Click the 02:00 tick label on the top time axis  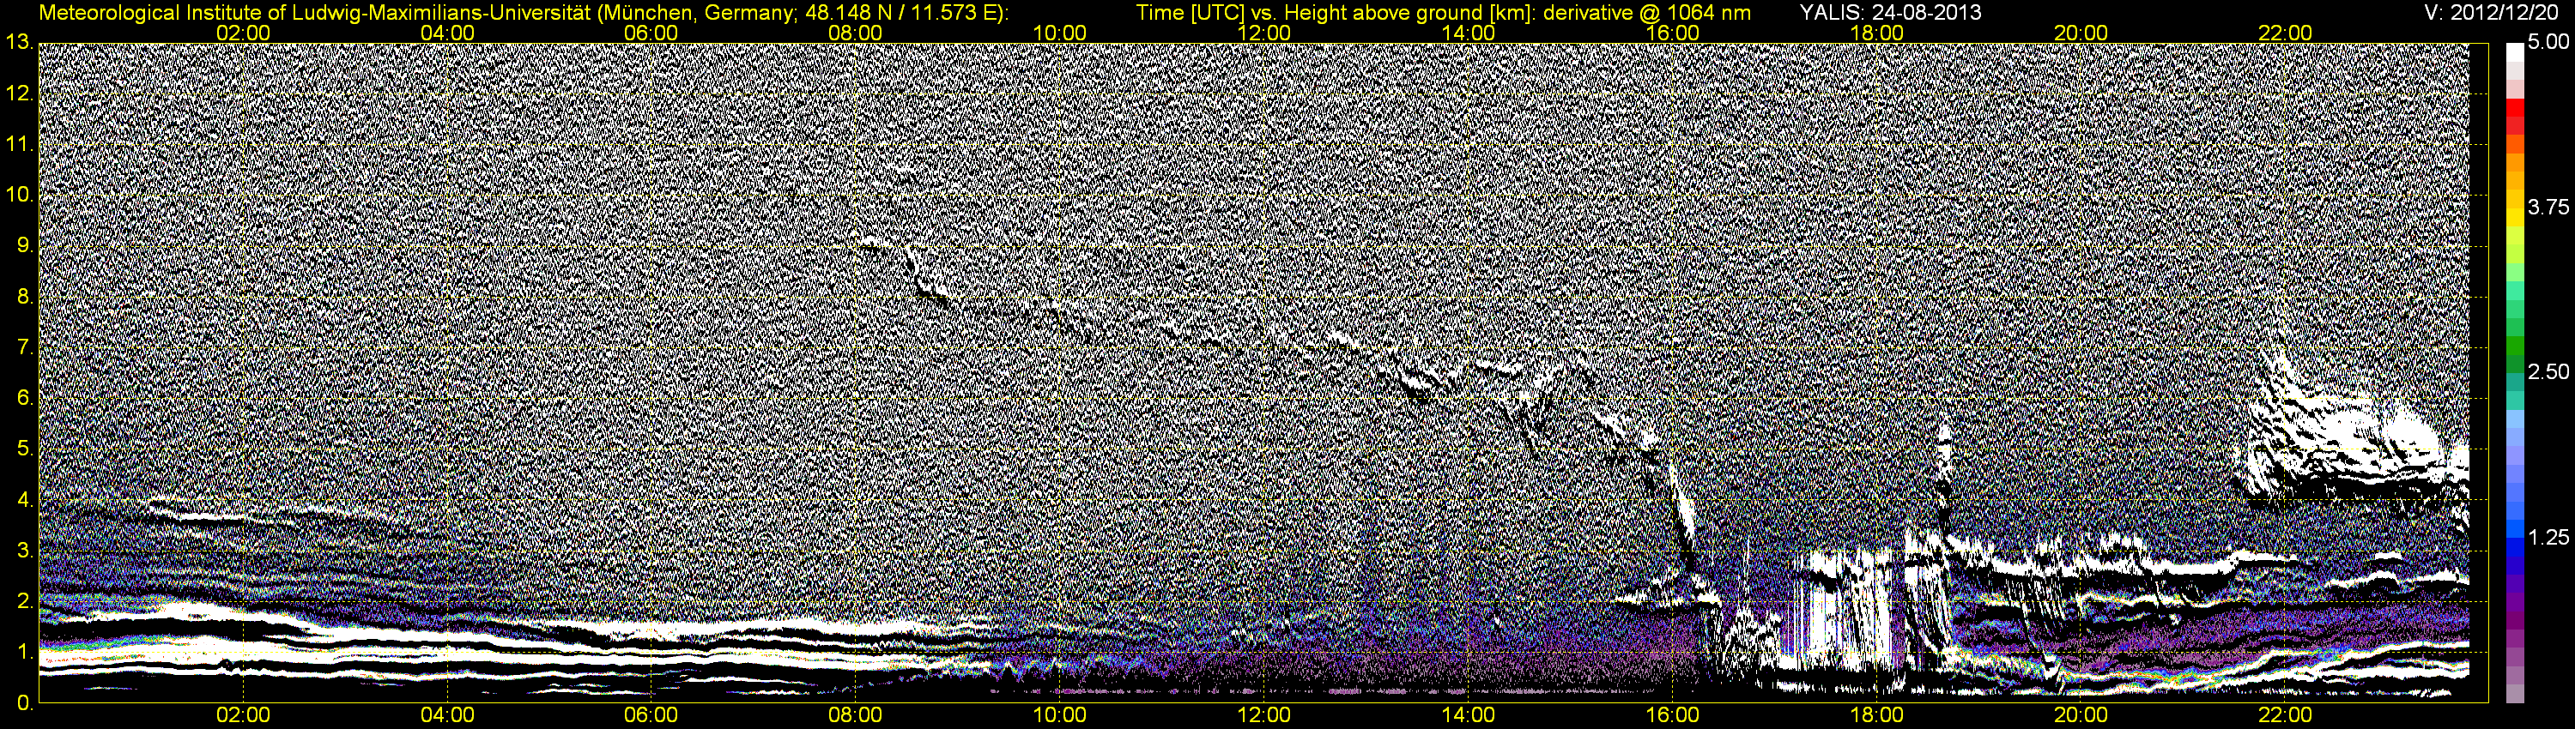point(243,33)
